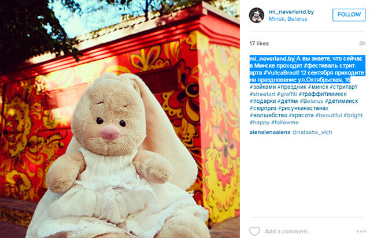Open the #VulicaBrasil hashtag
This screenshot has height=238, width=370.
(281, 73)
